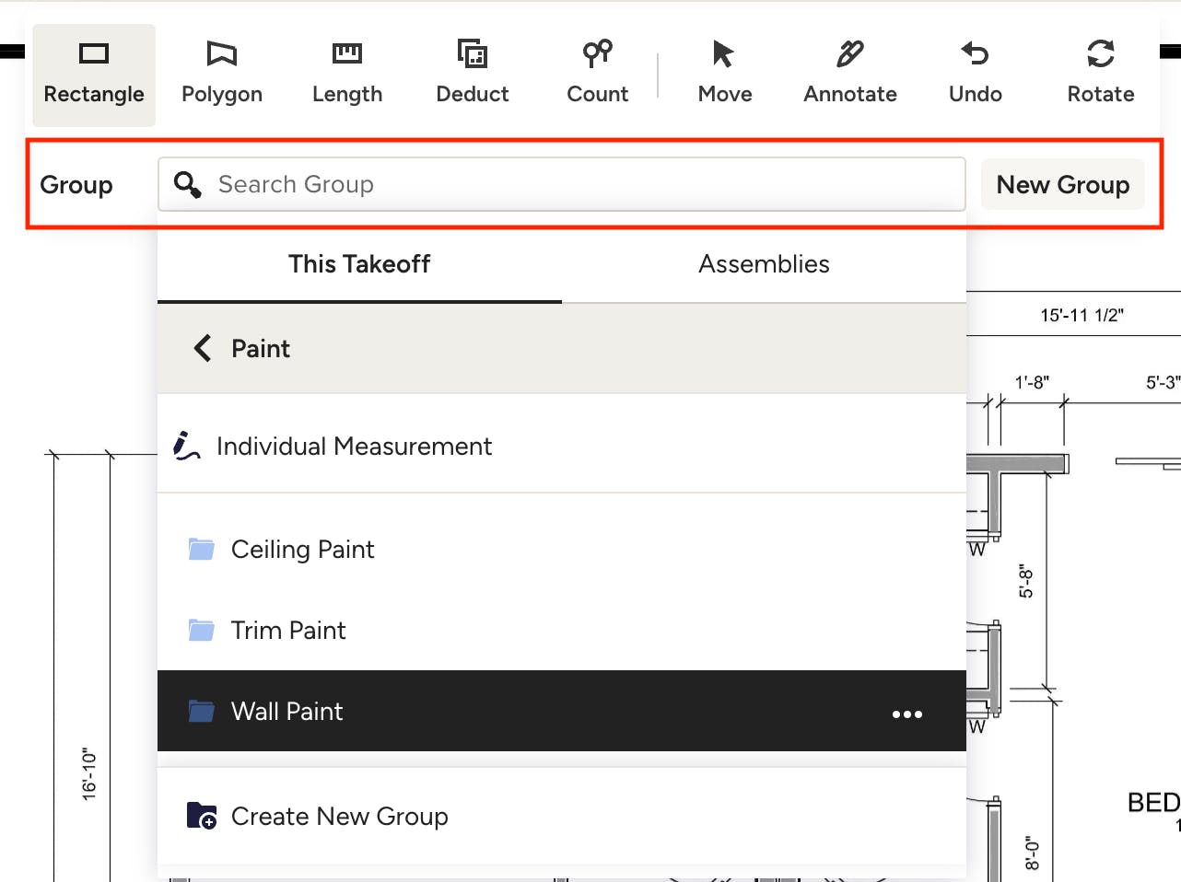Screen dimensions: 1181x882
Task: Click the New Group button
Action: (1063, 184)
